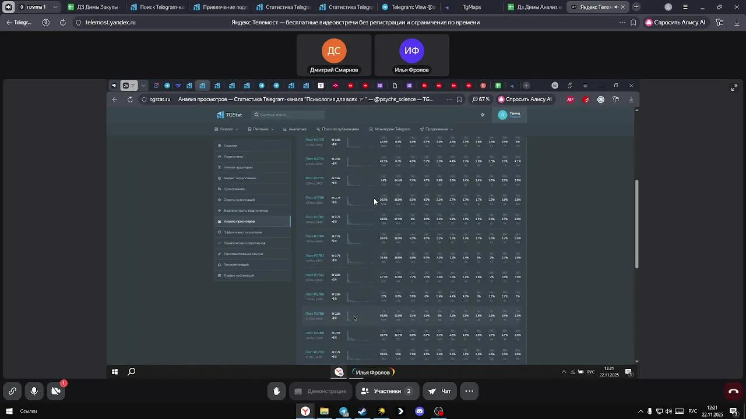Open post link Пост #1771

coord(315,178)
